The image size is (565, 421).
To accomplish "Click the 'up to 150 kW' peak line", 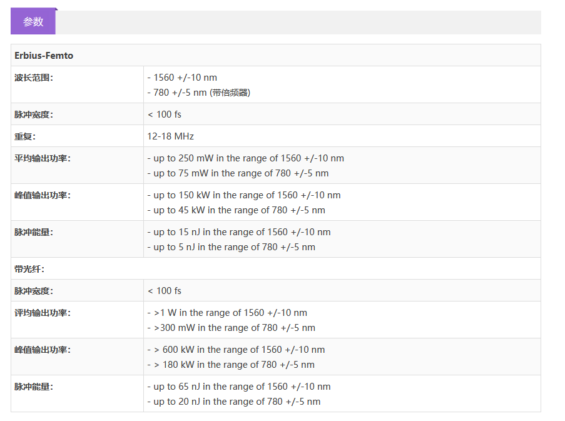I will [244, 195].
